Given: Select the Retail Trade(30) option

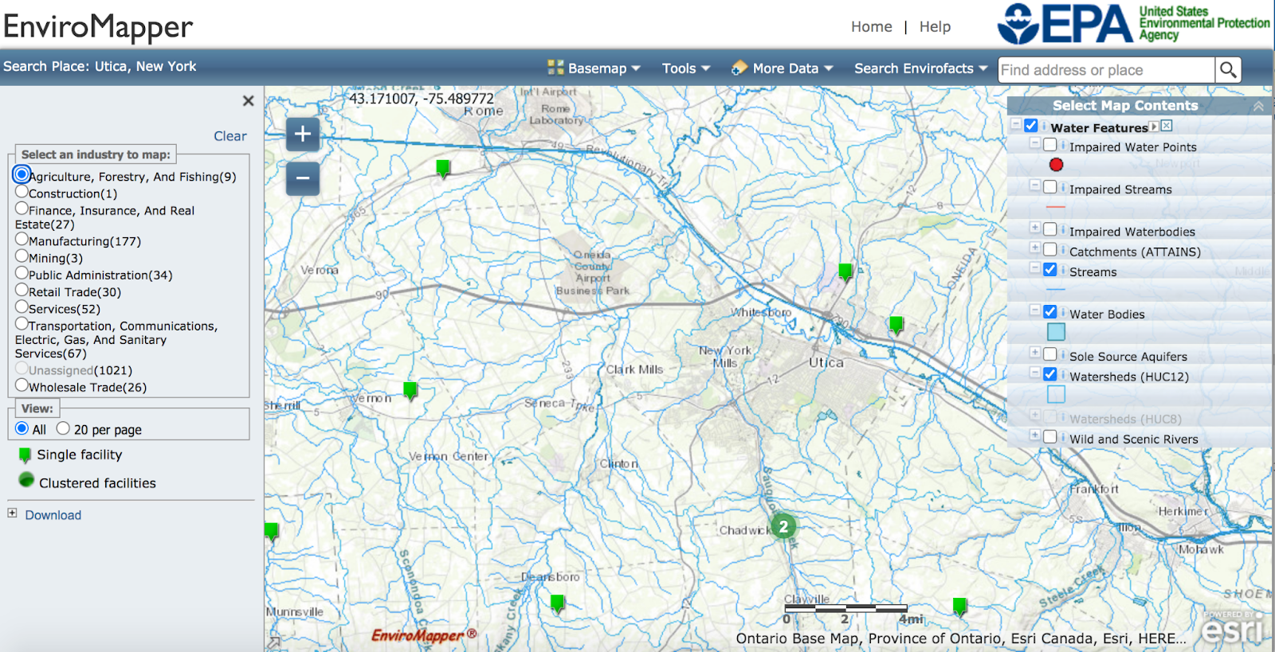Looking at the screenshot, I should pos(22,291).
